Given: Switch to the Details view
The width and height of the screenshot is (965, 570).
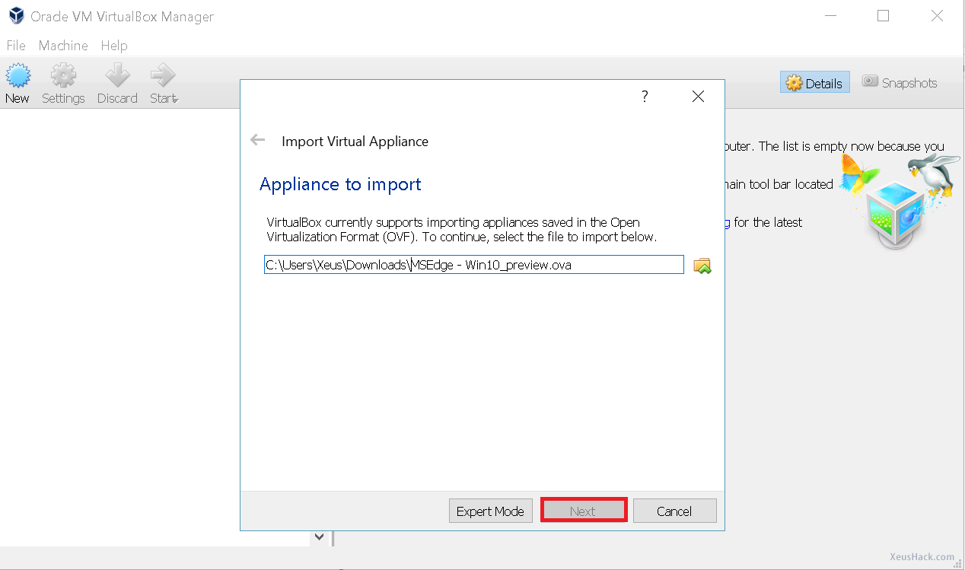Looking at the screenshot, I should [814, 82].
